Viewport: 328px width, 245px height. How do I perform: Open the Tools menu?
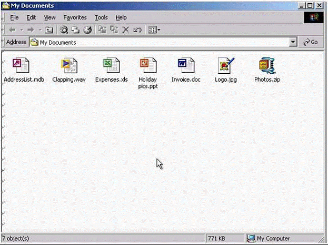point(101,17)
